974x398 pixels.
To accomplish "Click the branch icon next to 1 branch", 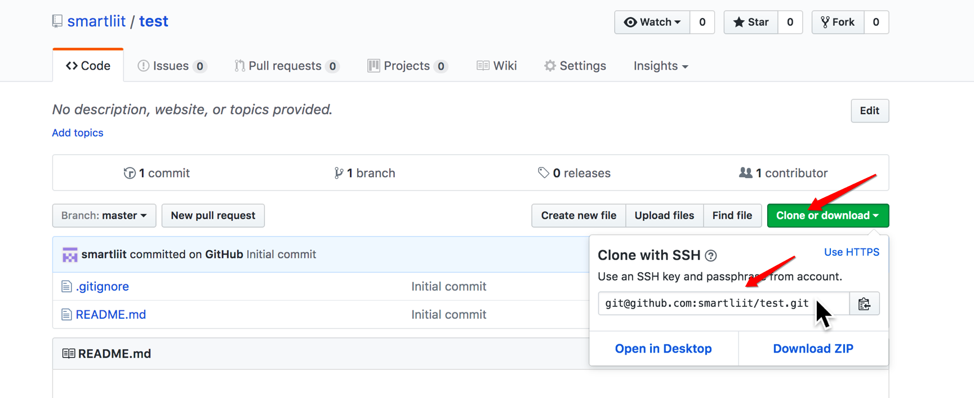I will point(338,173).
